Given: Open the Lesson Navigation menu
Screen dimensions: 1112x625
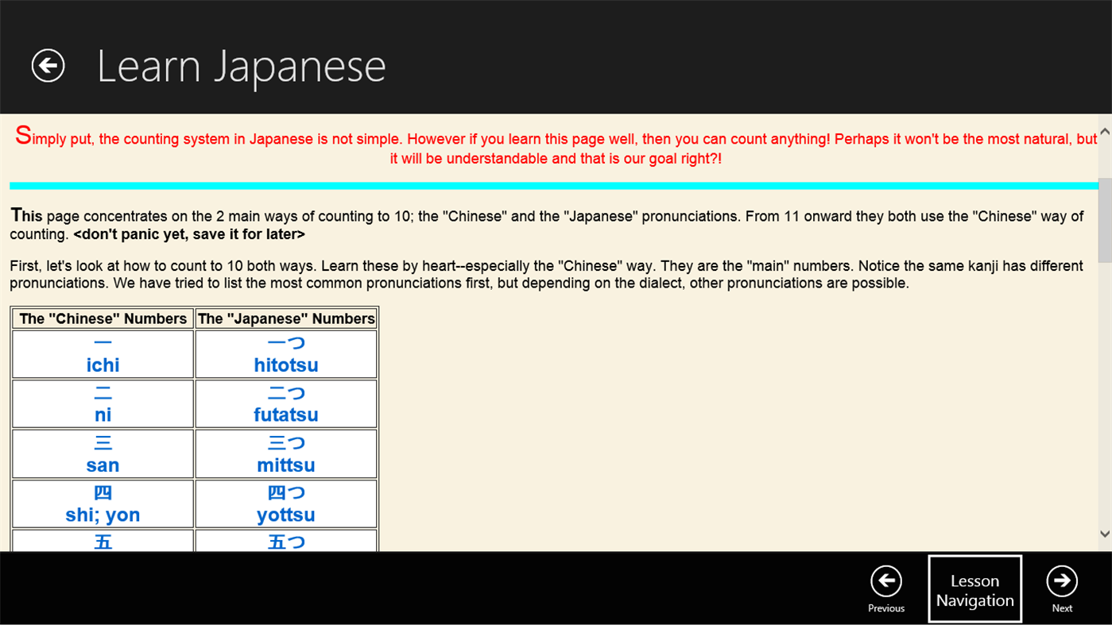Looking at the screenshot, I should click(974, 588).
